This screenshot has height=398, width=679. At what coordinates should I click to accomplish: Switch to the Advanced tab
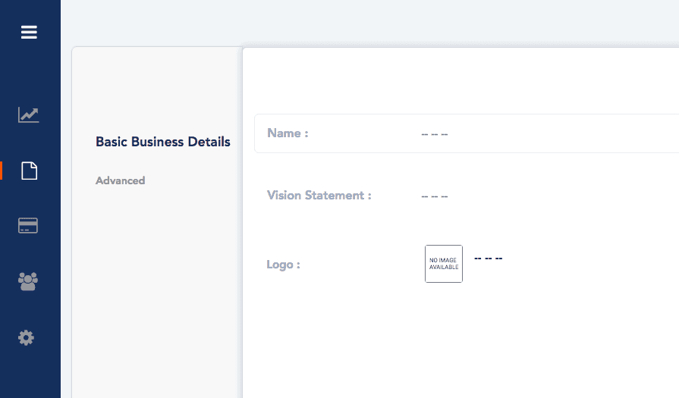pos(120,180)
